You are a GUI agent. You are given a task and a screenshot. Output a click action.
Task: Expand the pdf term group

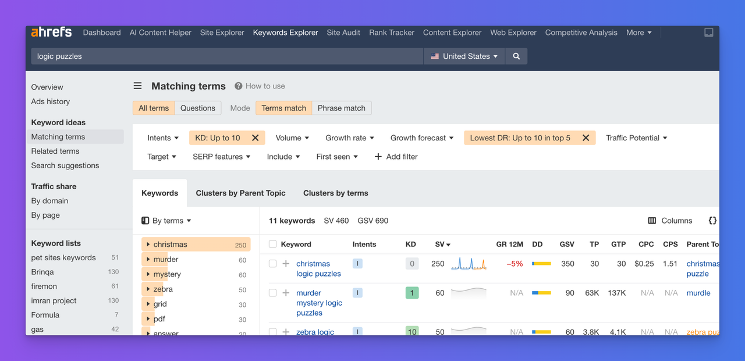point(148,319)
